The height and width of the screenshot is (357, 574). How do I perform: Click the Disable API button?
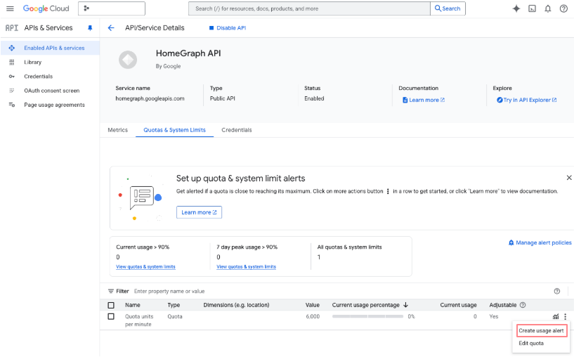(x=227, y=28)
